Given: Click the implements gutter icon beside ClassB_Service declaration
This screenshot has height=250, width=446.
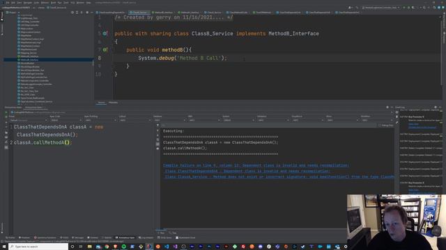Looking at the screenshot, I should coord(105,33).
